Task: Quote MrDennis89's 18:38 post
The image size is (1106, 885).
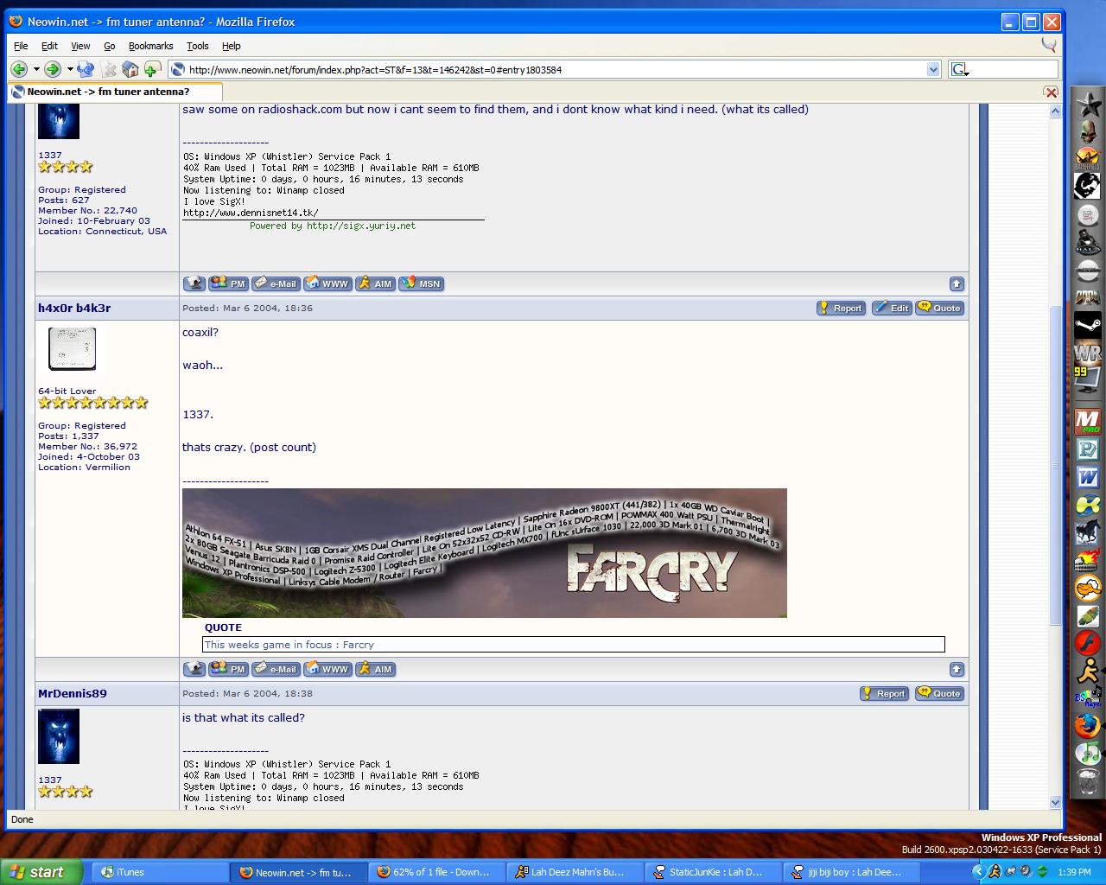Action: (x=939, y=693)
